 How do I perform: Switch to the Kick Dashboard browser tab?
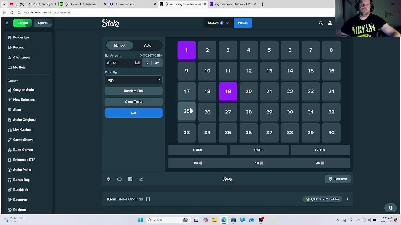click(83, 4)
